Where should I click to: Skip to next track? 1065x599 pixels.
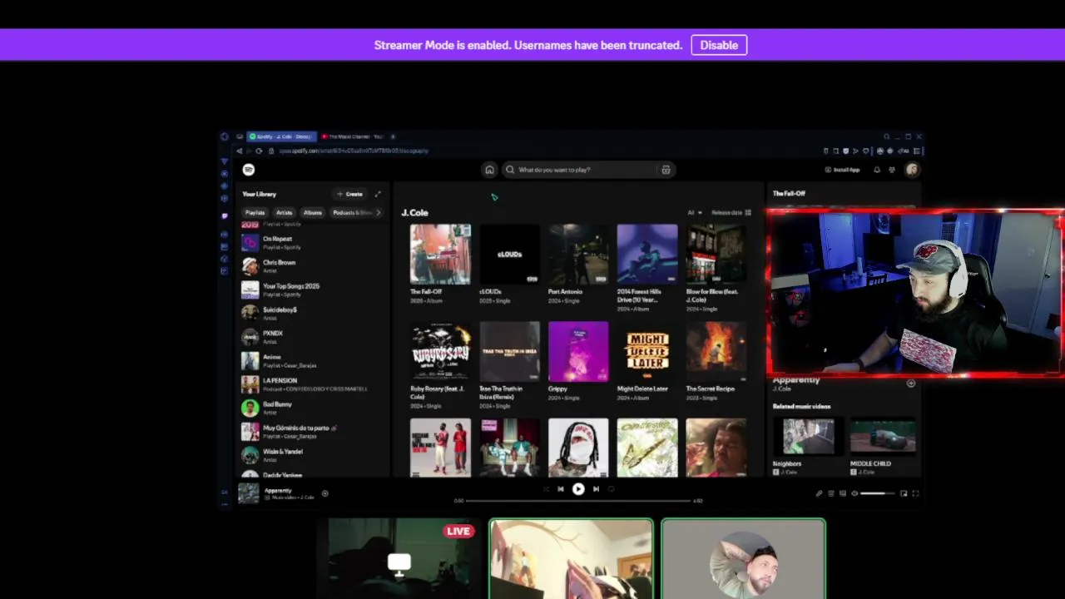point(596,489)
